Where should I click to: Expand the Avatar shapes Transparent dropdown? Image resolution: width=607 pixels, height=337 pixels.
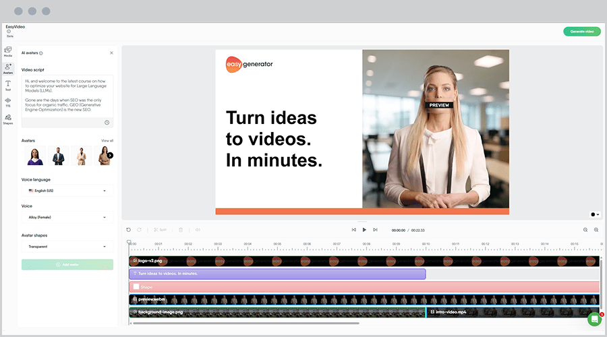coord(67,247)
